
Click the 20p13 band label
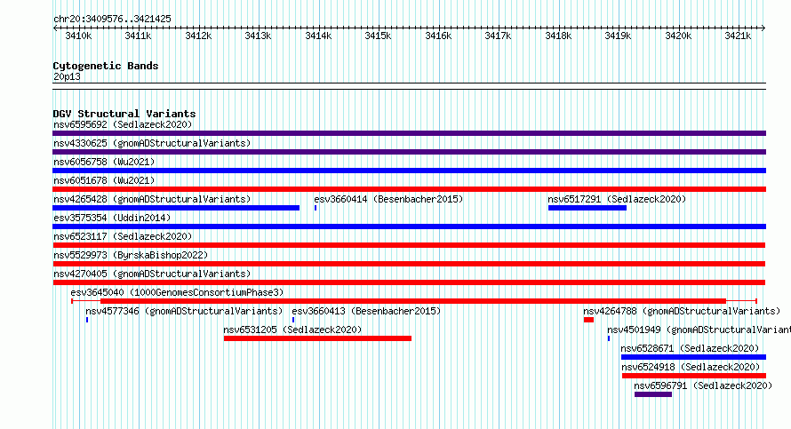click(x=67, y=76)
